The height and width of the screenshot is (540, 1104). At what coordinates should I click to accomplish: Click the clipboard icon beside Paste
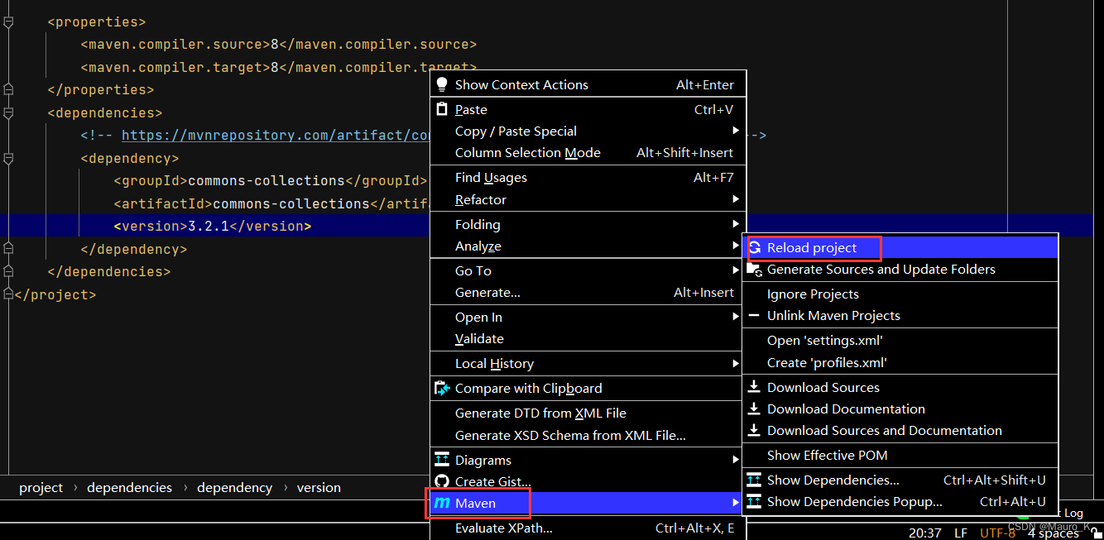pos(442,109)
